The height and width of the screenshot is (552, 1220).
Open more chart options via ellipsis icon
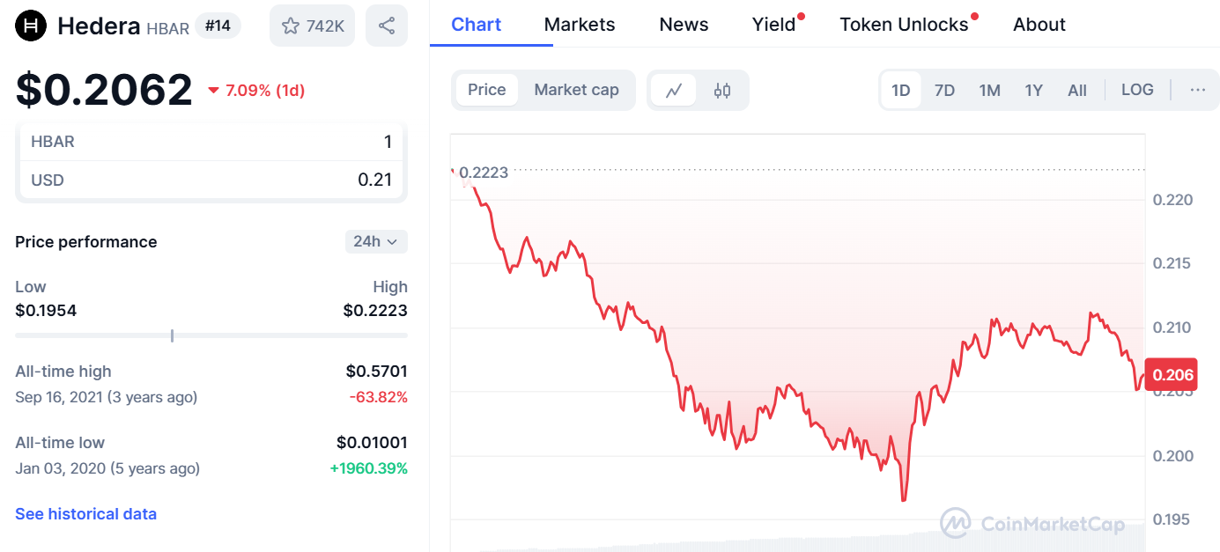pos(1197,90)
